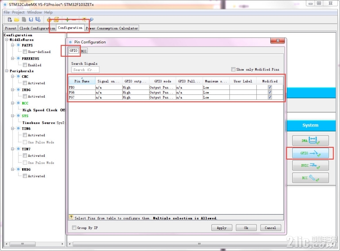Sort table by Pin Name column header
This screenshot has height=251, width=340.
(82, 81)
